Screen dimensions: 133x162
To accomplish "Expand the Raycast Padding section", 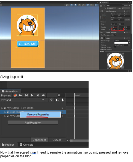I will click(x=100, y=49).
